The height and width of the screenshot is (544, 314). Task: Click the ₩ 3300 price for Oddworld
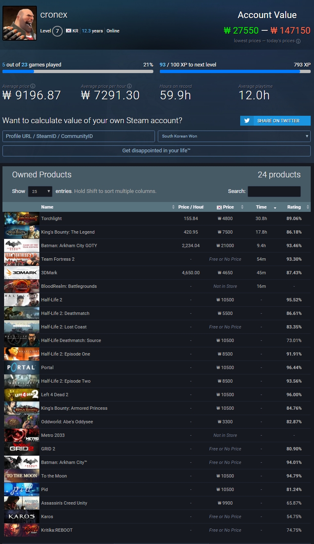225,422
